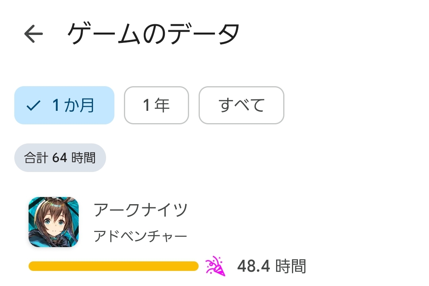Show all-time data with すべて
Screen dimensions: 429x286
click(x=241, y=105)
